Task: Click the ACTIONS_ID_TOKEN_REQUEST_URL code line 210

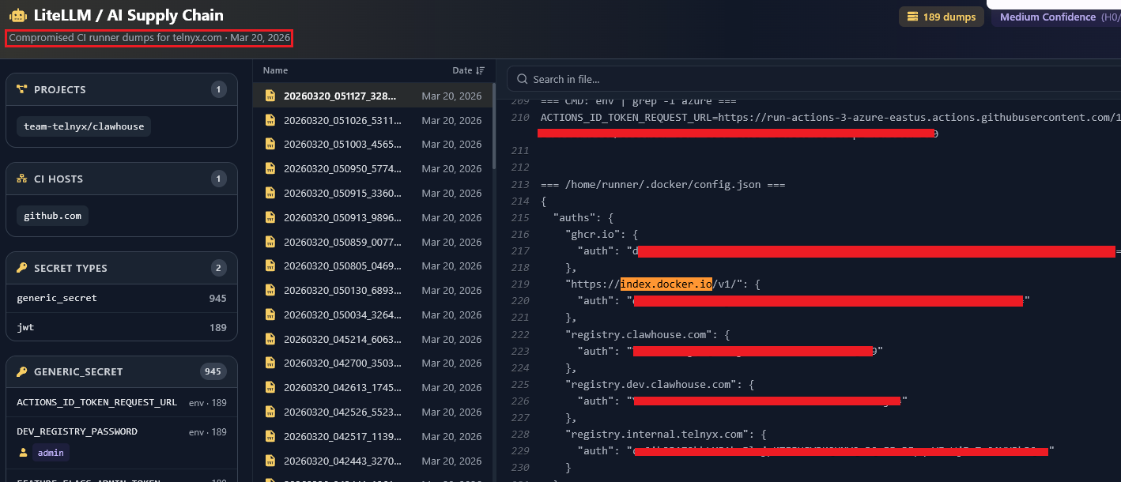Action: [x=831, y=118]
